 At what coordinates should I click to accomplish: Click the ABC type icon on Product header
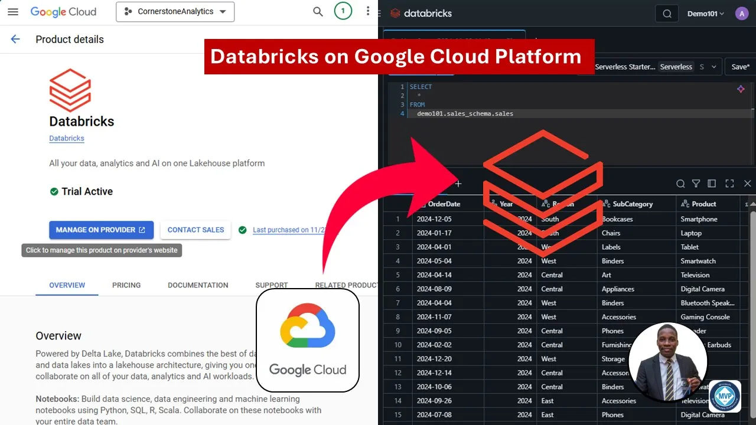coord(685,204)
